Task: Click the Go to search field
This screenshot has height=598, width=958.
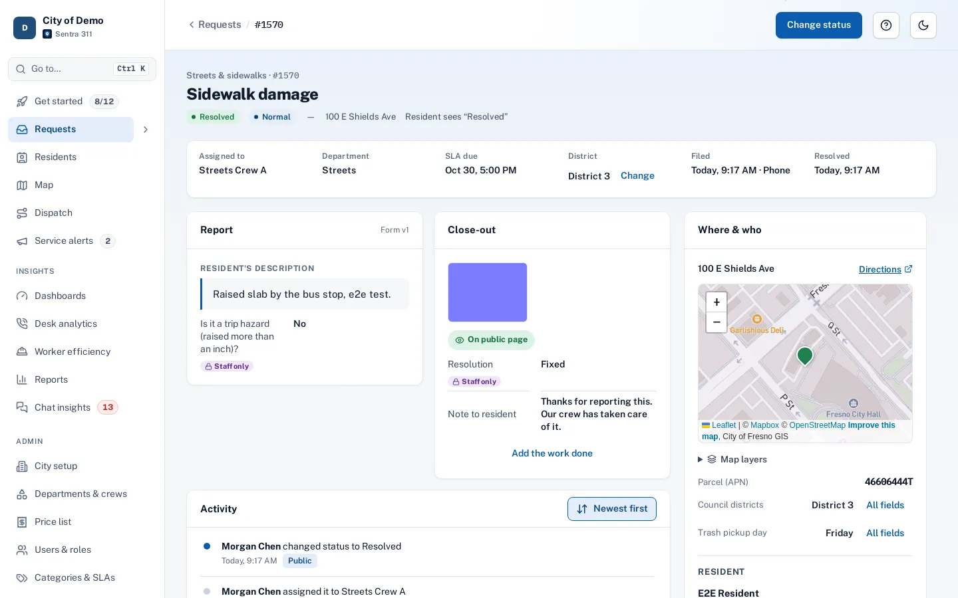Action: 82,69
